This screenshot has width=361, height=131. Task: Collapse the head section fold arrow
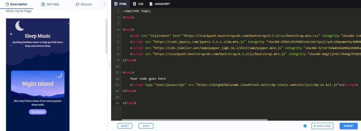pos(120,30)
